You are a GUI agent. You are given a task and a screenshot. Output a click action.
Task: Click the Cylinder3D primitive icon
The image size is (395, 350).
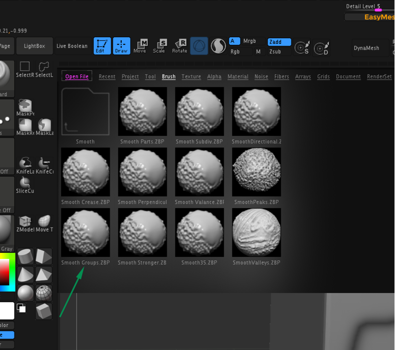25,257
